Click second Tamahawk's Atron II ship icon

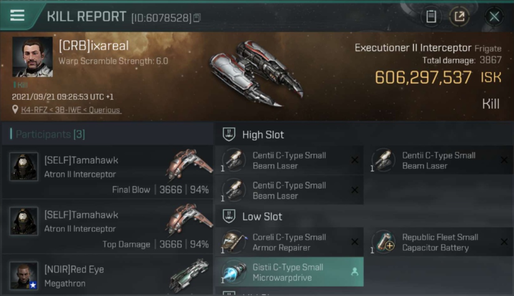(189, 220)
